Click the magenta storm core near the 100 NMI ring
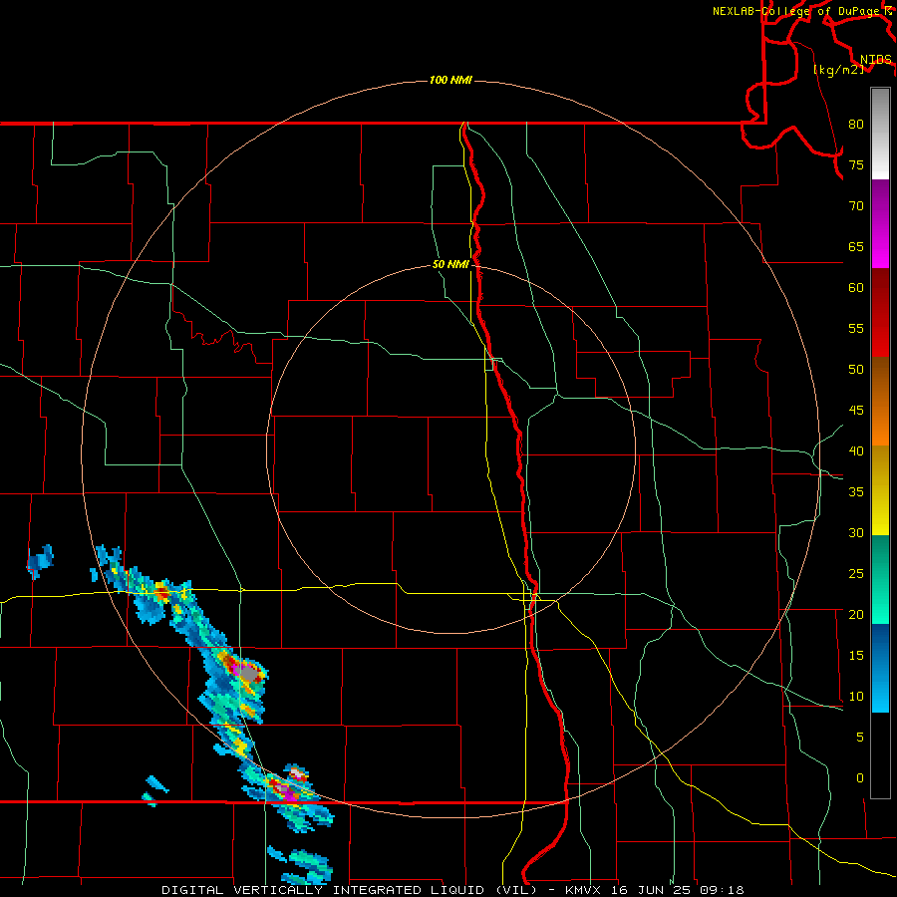This screenshot has width=897, height=897. (291, 795)
